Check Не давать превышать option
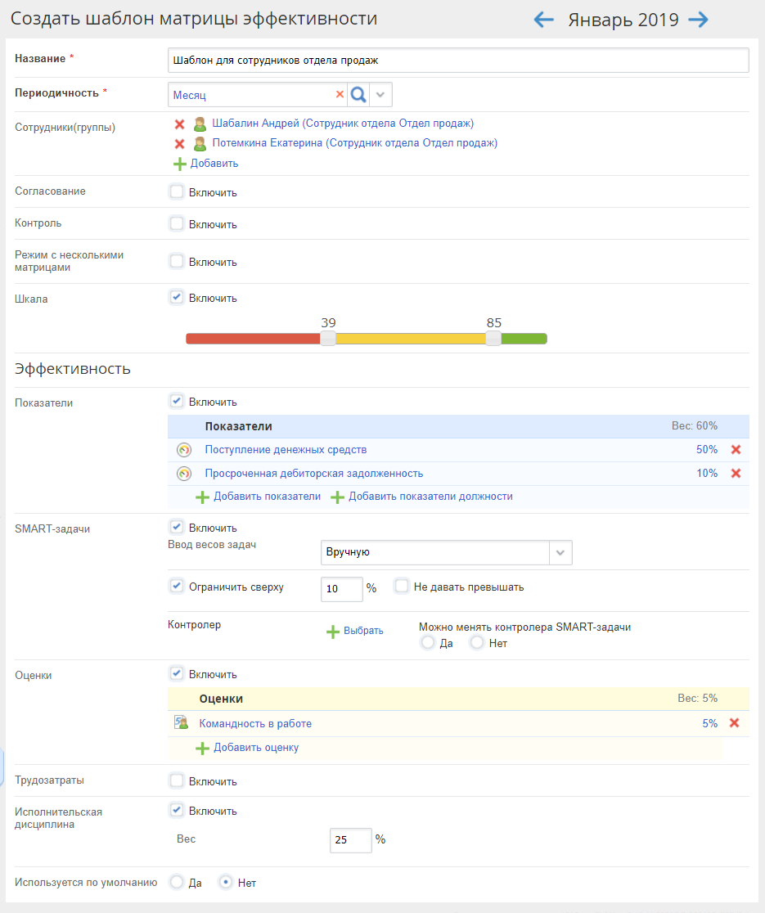The width and height of the screenshot is (765, 913). (x=402, y=586)
